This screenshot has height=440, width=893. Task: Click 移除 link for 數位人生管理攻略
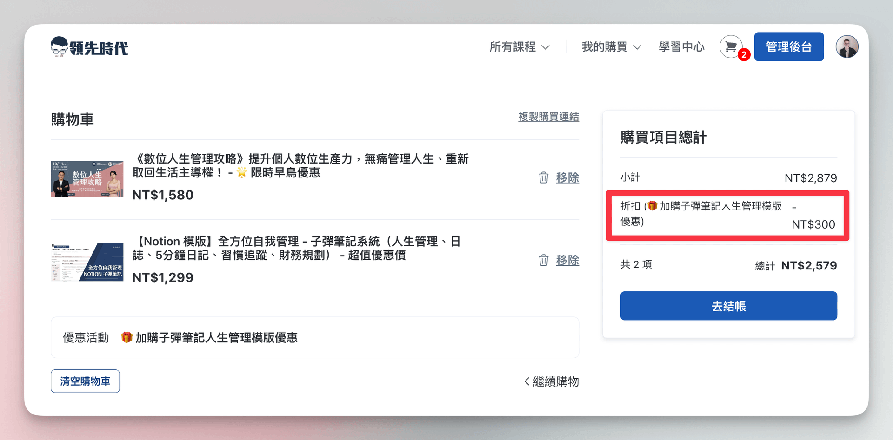(567, 177)
